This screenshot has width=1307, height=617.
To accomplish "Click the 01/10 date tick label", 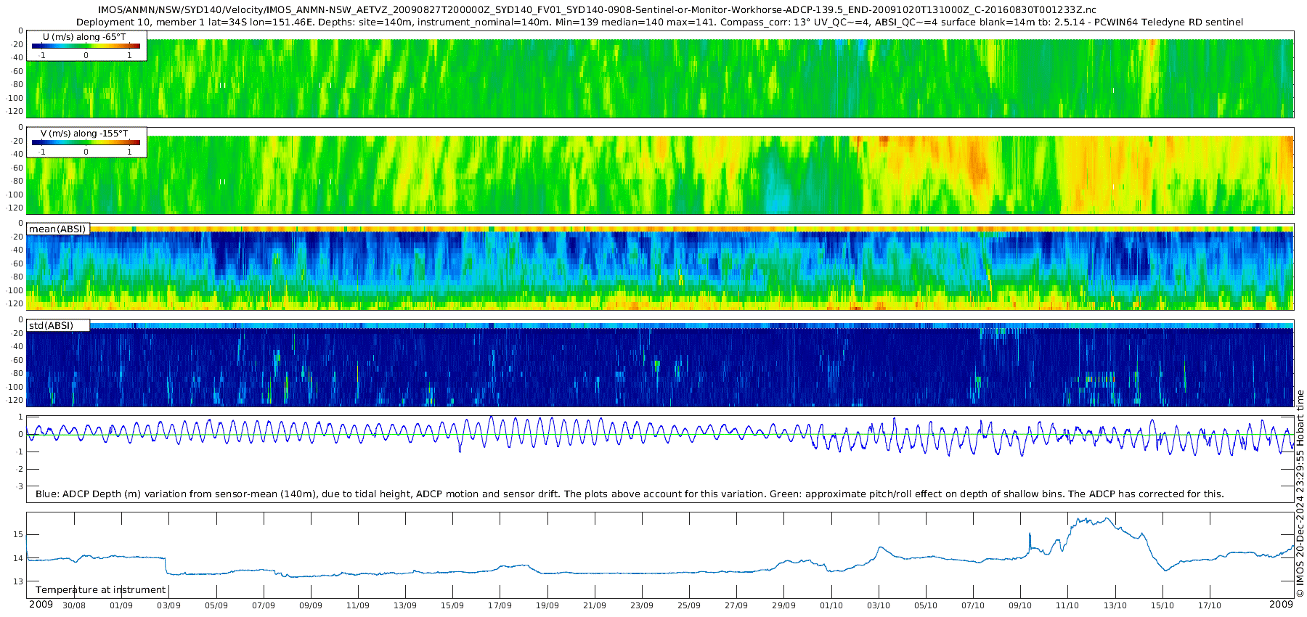I will pos(831,605).
